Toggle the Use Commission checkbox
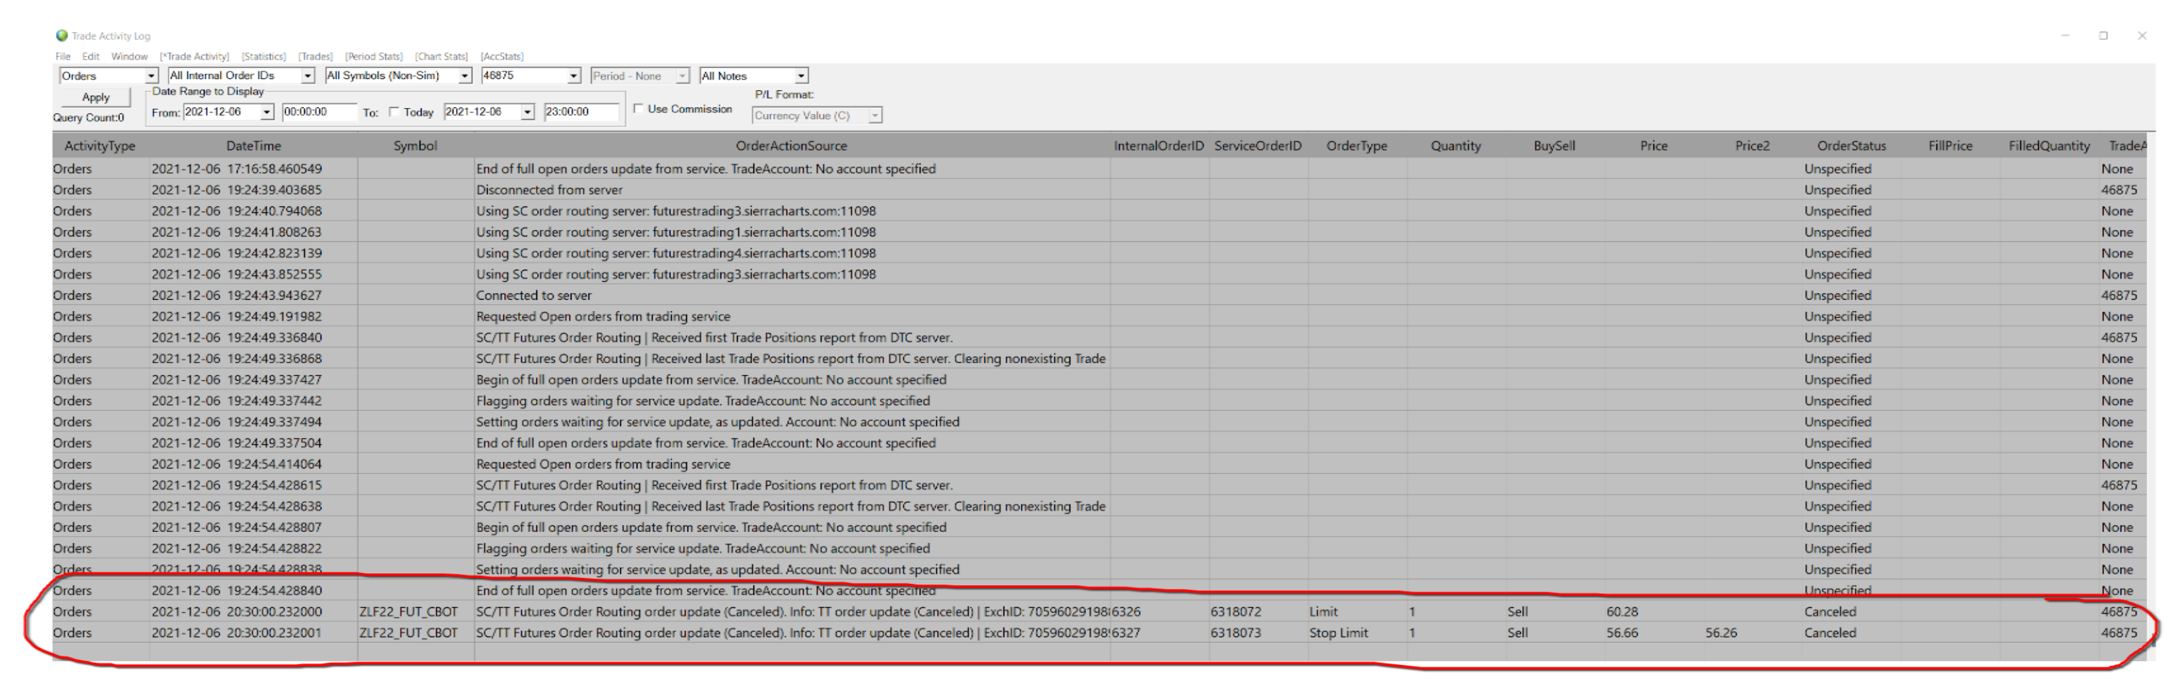2180x692 pixels. 639,109
